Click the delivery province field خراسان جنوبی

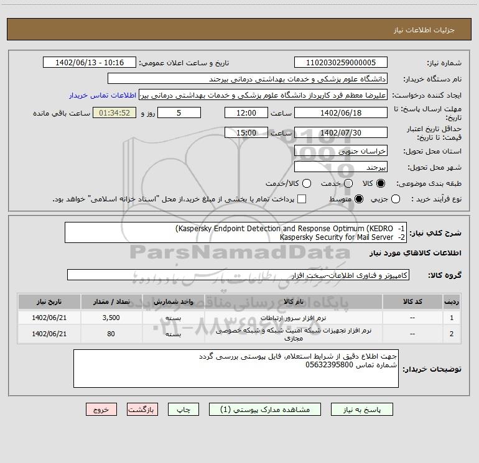pyautogui.click(x=341, y=150)
